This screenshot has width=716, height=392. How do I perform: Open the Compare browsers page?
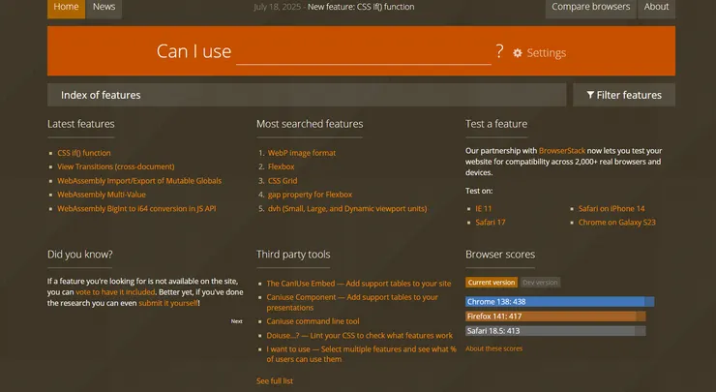590,8
